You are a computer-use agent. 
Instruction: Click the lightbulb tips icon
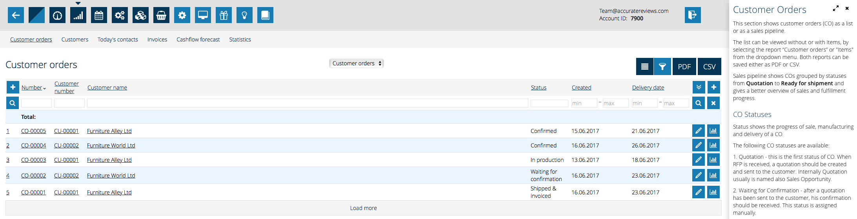click(x=244, y=15)
